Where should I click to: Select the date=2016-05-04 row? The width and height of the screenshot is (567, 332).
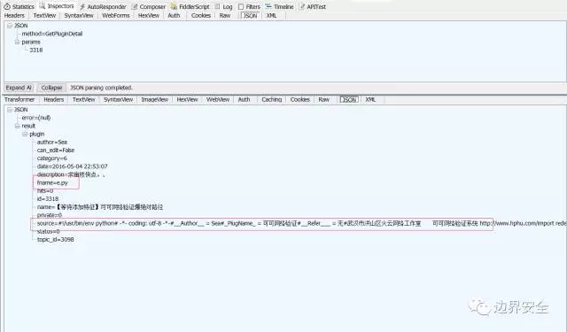pyautogui.click(x=73, y=166)
